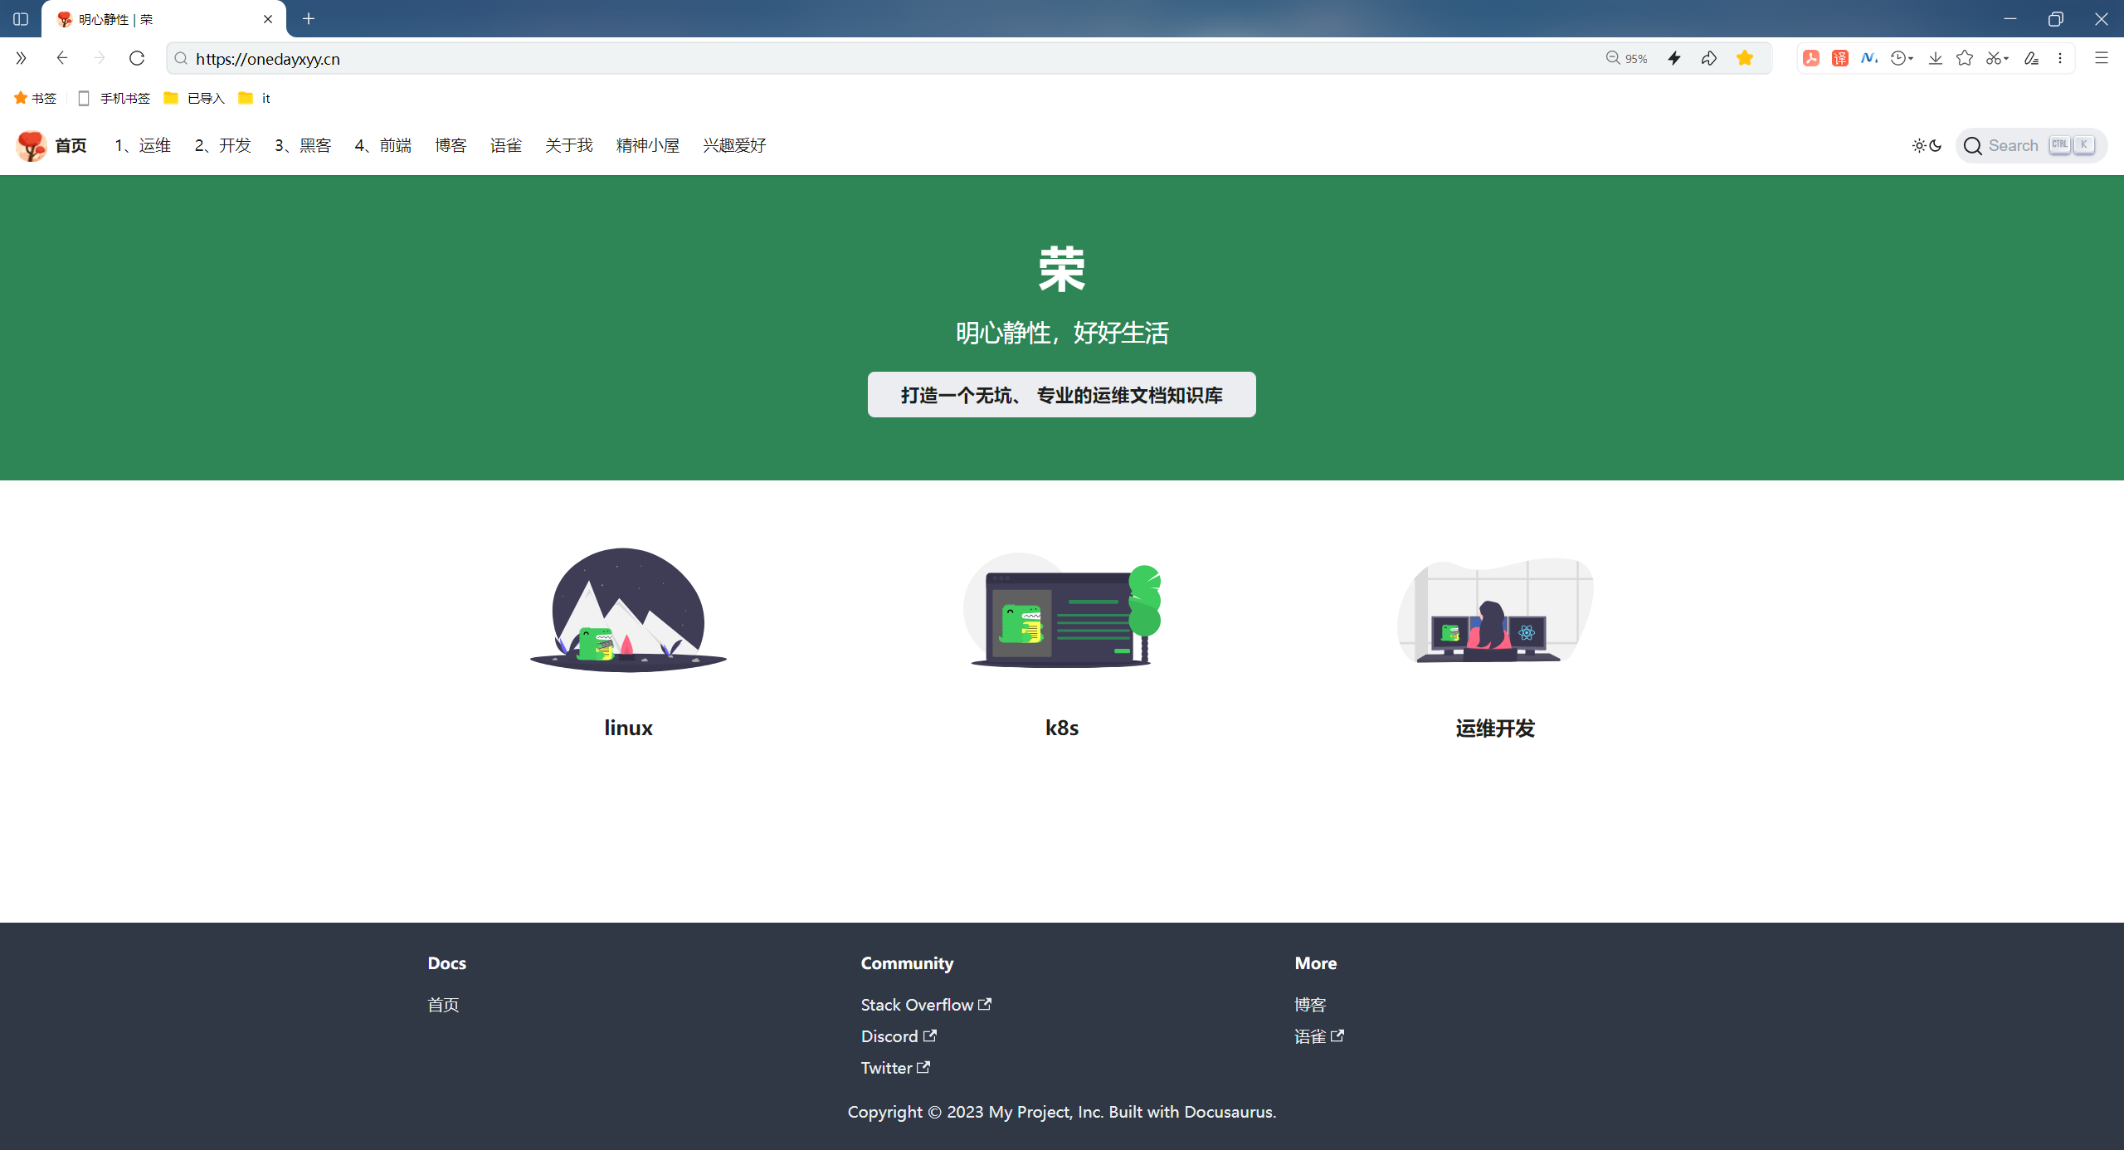Click the share arrow icon in address bar
The width and height of the screenshot is (2124, 1150).
pyautogui.click(x=1709, y=58)
